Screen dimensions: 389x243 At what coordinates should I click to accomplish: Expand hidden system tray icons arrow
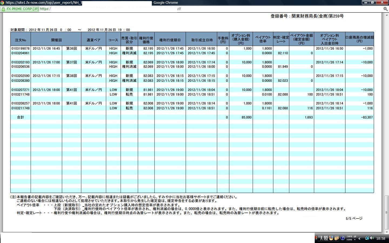point(360,238)
